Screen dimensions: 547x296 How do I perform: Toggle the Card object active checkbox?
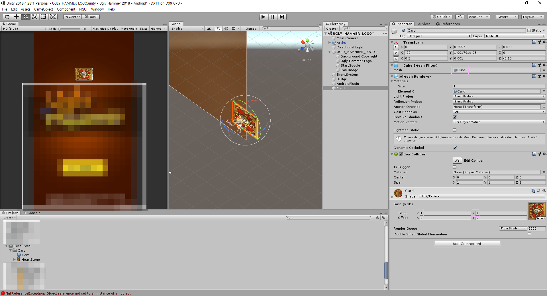coord(403,30)
